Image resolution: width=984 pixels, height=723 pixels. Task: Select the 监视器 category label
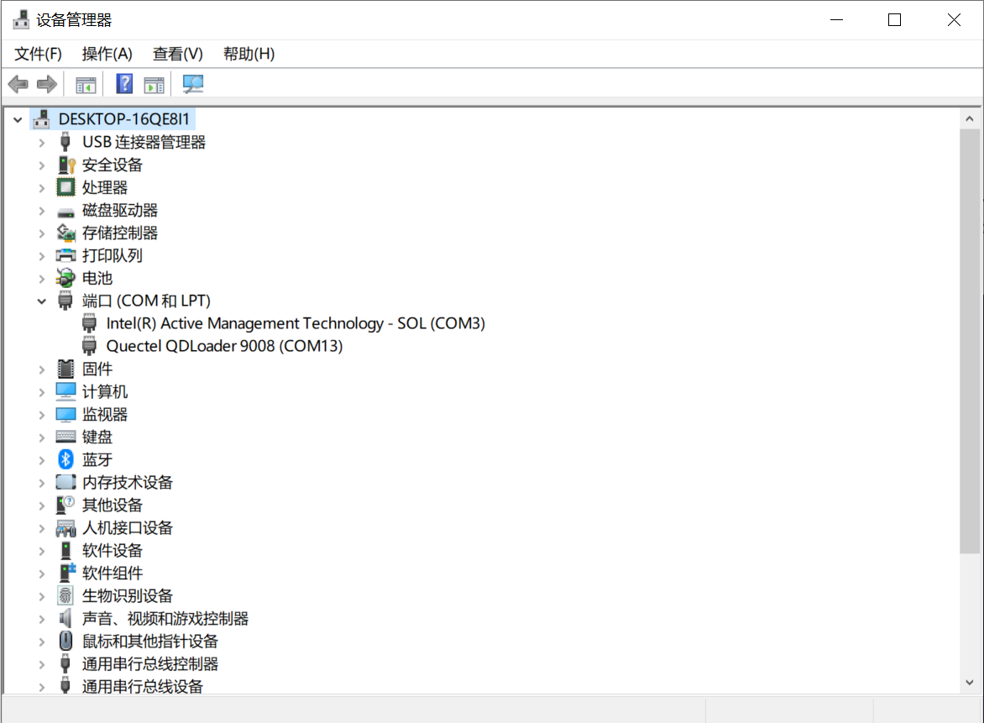105,414
